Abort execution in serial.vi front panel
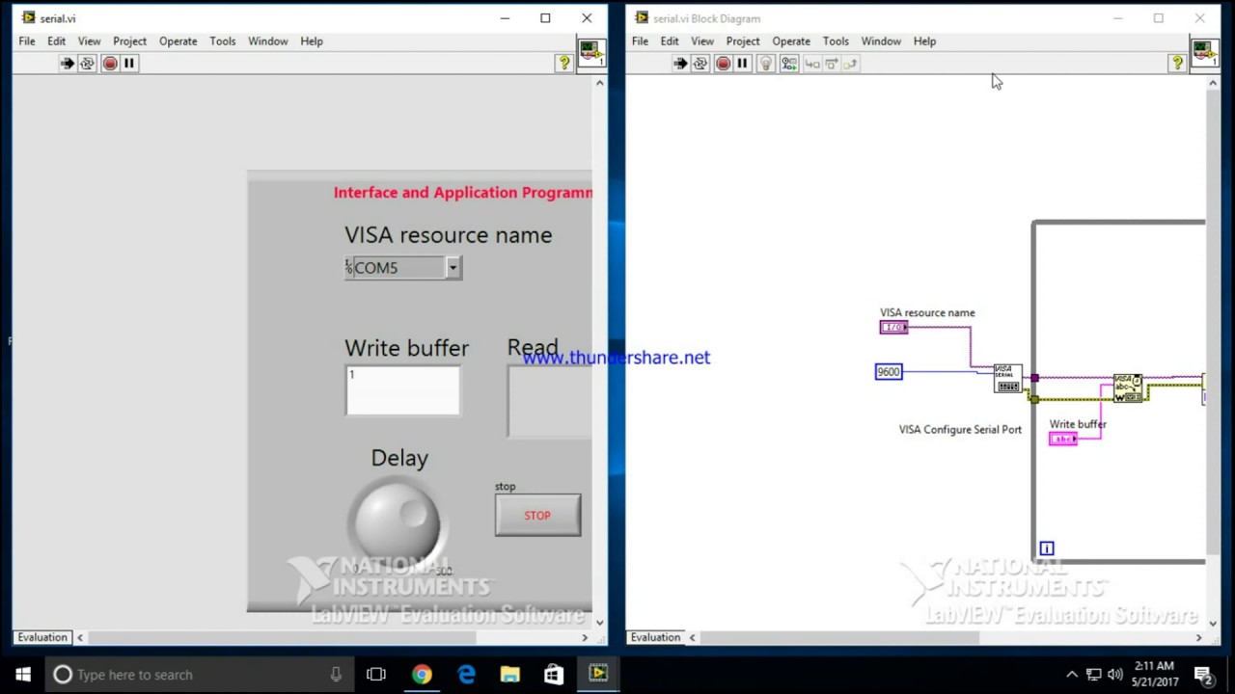 (x=110, y=64)
